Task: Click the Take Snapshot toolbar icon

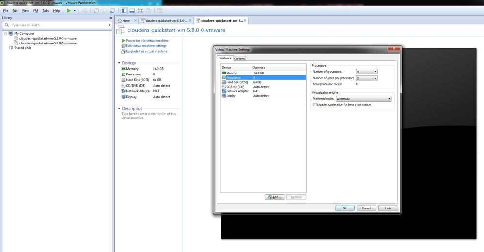Action: point(96,11)
